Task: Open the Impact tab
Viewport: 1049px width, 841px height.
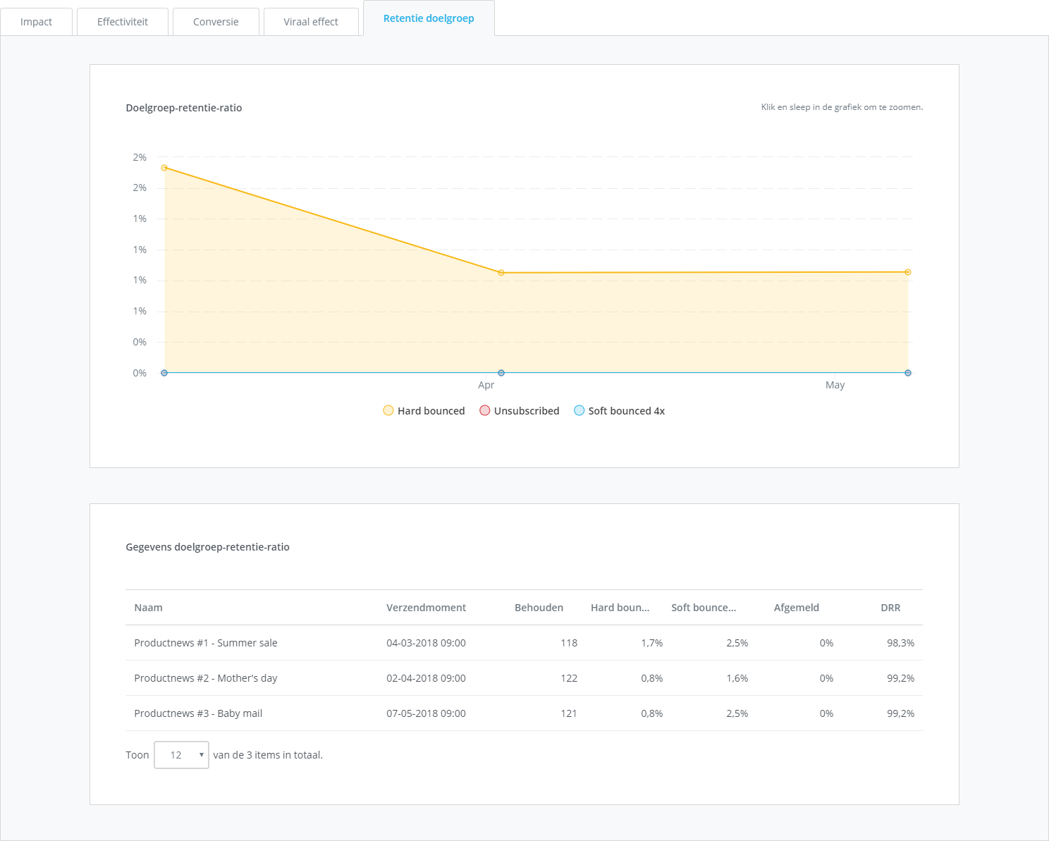Action: (x=36, y=22)
